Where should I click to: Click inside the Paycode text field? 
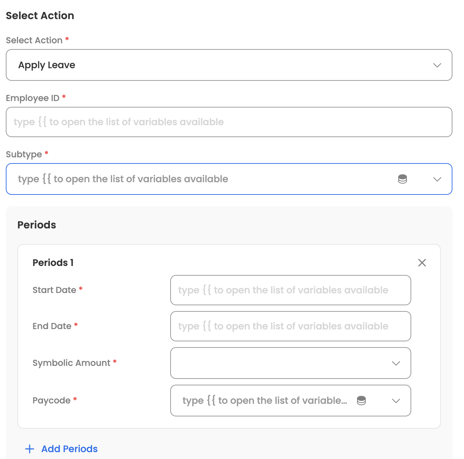(265, 401)
